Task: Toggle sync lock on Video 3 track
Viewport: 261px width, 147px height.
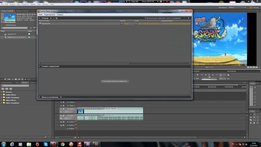Action: coord(64,102)
